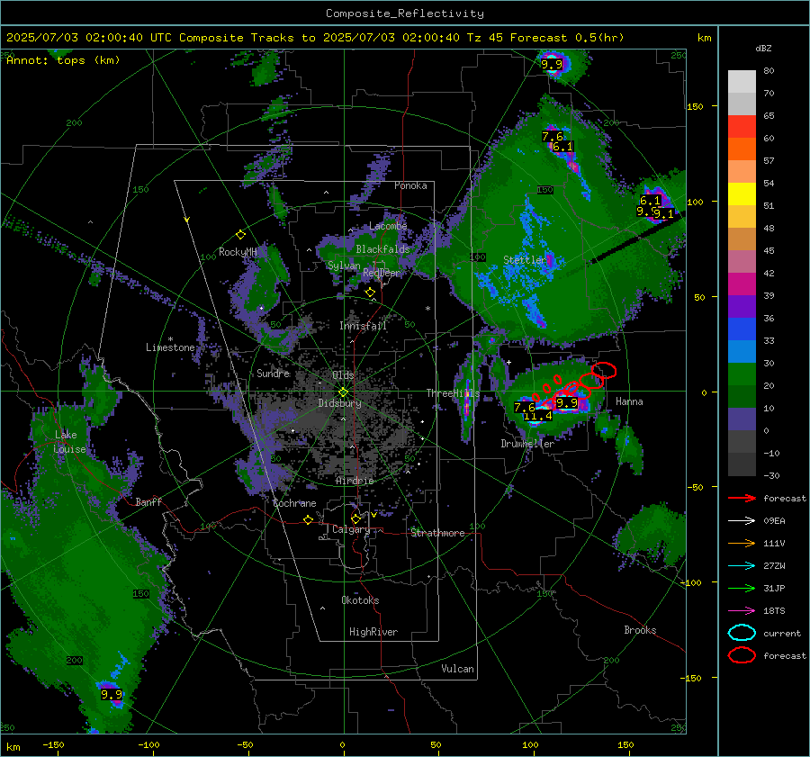Click the Banff city label

point(148,502)
